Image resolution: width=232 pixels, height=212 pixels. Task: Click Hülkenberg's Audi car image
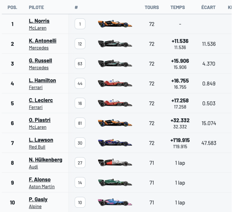pos(115,162)
